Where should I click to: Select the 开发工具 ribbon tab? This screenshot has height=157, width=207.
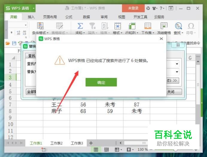140,17
